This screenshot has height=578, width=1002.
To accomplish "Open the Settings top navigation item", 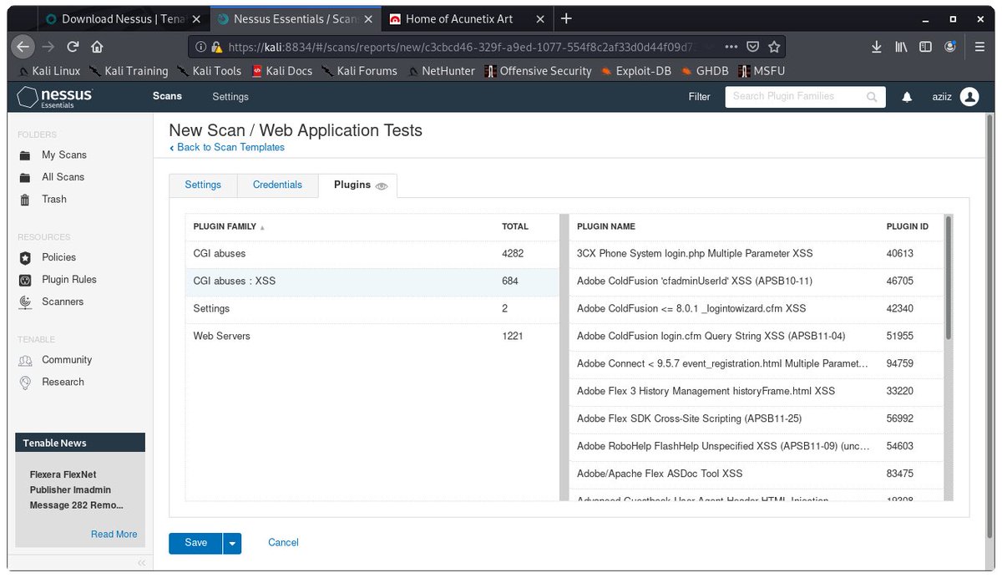I will pos(230,97).
